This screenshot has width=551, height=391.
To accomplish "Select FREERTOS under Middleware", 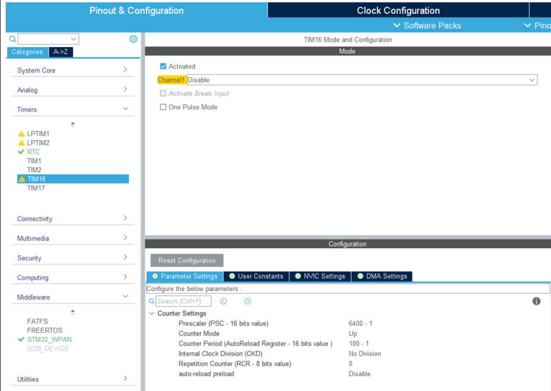I will click(45, 331).
